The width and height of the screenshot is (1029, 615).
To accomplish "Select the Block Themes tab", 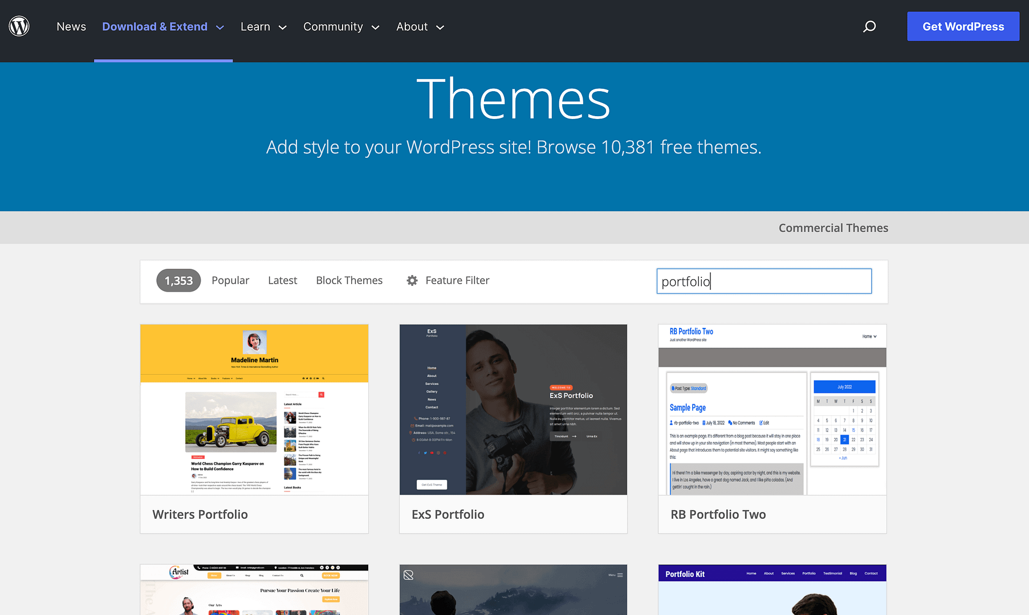I will (349, 281).
